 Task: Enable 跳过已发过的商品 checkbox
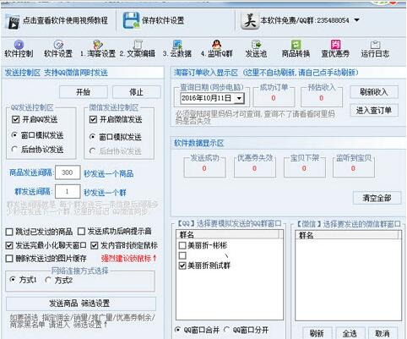(9, 232)
